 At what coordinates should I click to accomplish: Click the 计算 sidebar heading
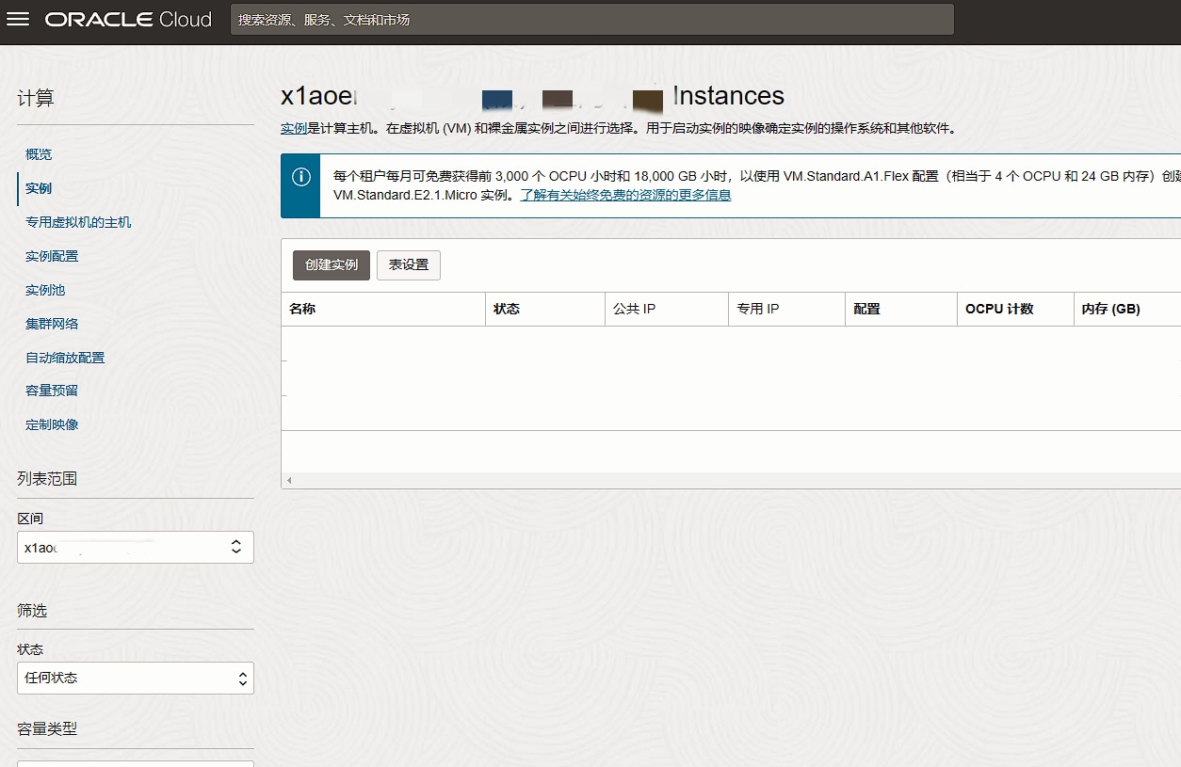point(36,99)
